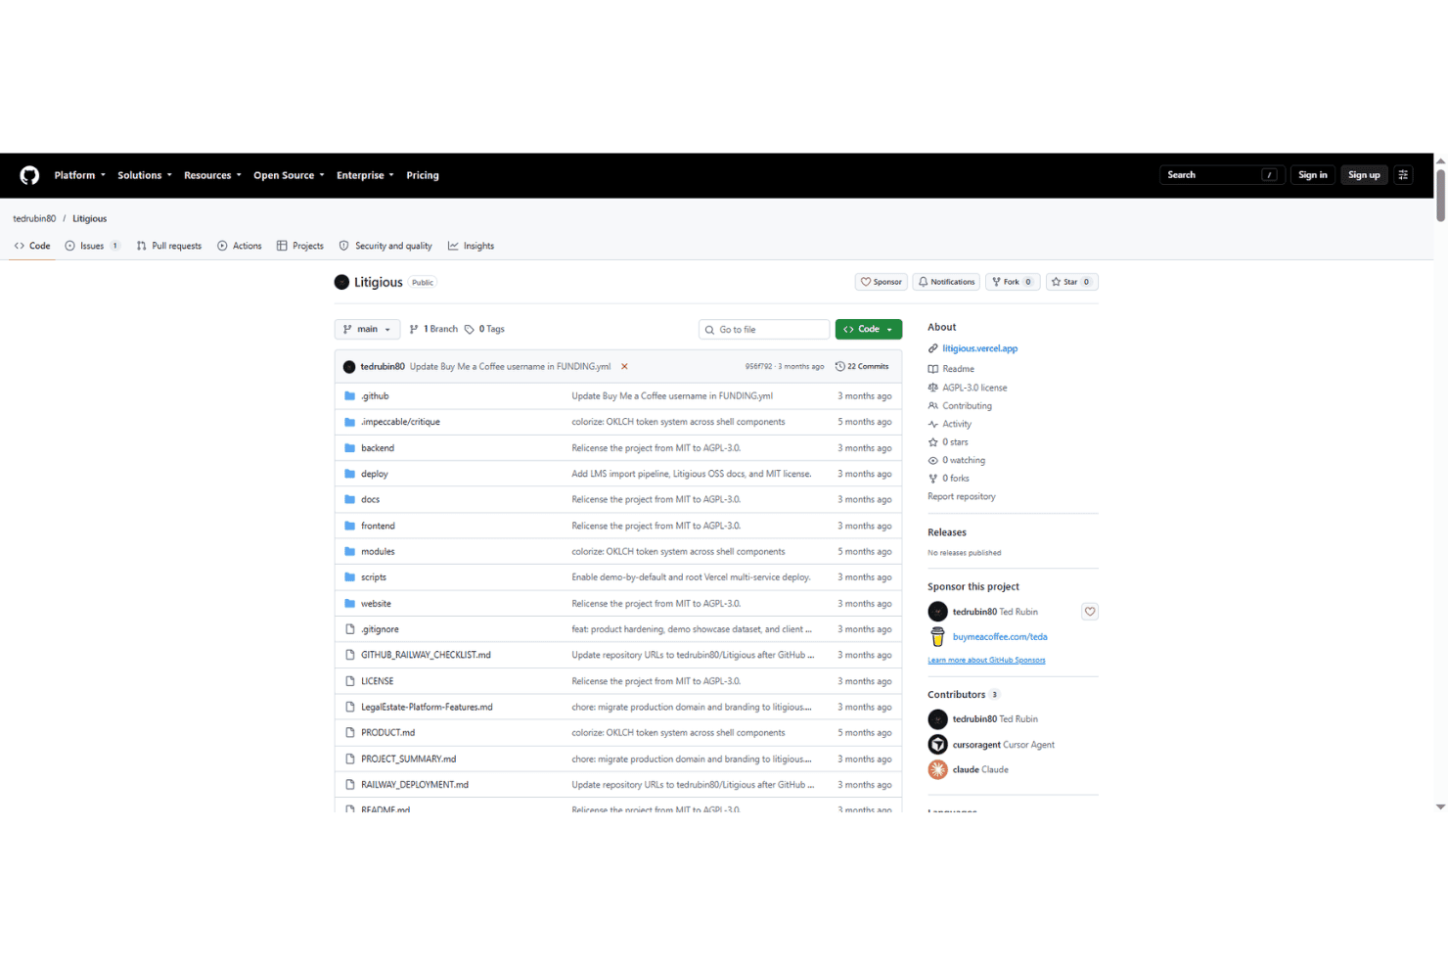Click the claude contributor avatar
Viewport: 1448px width, 966px height.
[x=937, y=770]
